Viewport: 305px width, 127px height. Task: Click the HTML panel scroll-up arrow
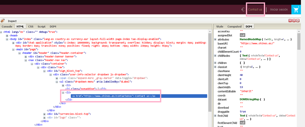click(210, 31)
